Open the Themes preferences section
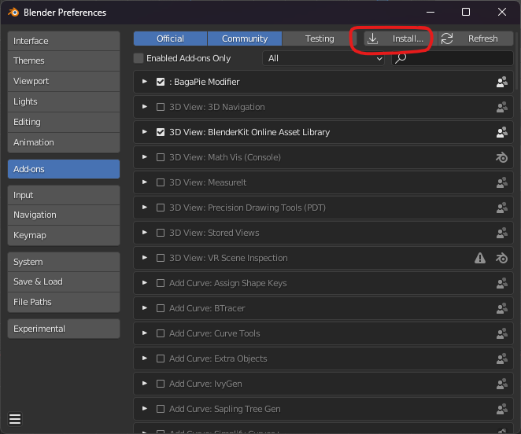521x434 pixels. [64, 61]
